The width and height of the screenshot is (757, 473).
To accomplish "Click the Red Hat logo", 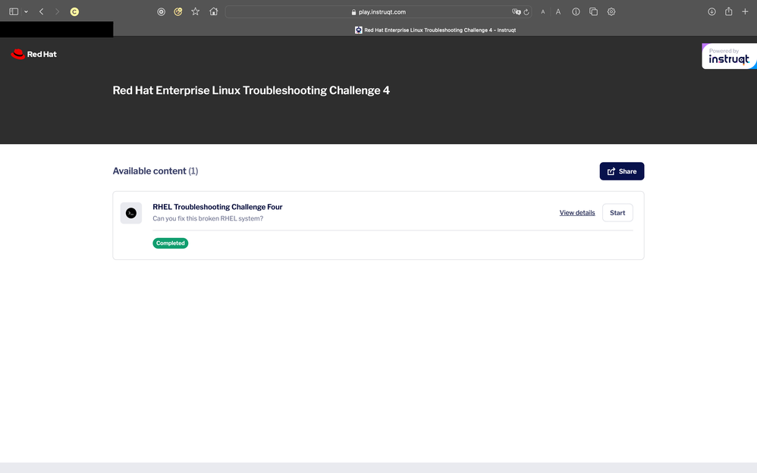I will click(x=34, y=55).
